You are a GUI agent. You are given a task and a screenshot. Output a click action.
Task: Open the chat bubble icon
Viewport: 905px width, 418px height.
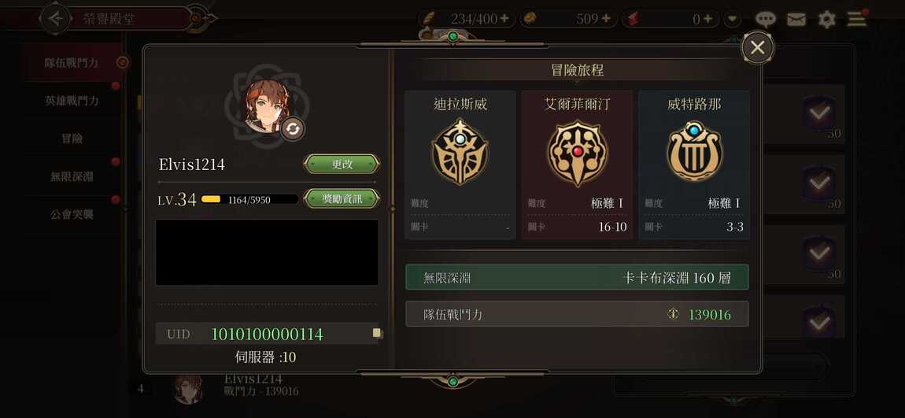[x=766, y=20]
